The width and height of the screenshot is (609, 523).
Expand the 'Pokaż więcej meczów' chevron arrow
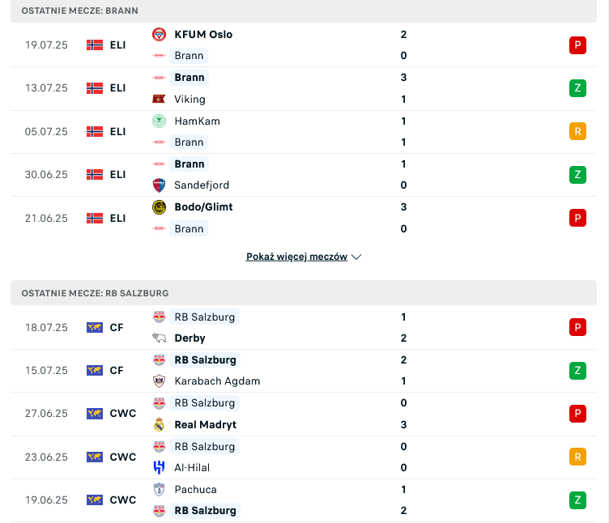click(356, 257)
